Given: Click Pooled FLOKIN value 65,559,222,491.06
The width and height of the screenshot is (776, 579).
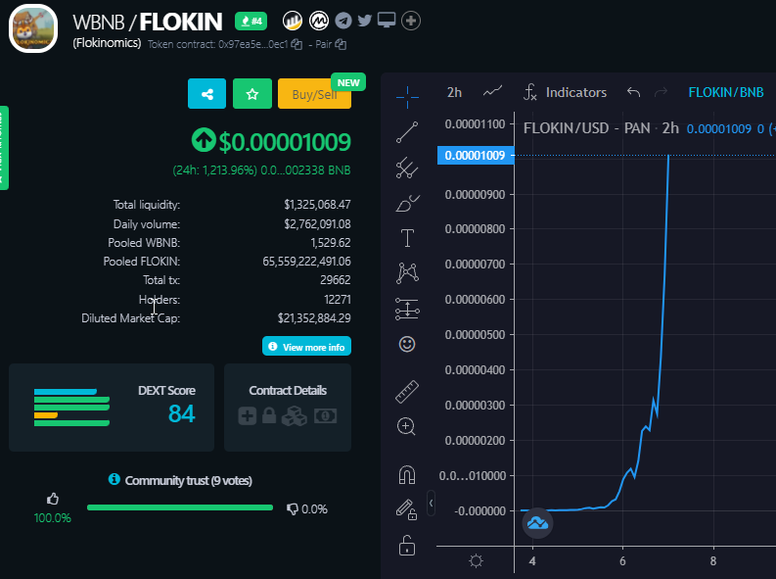Looking at the screenshot, I should tap(307, 262).
